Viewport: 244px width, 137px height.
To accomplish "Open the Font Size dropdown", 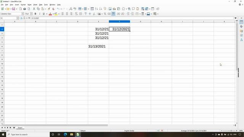I will click(31, 14).
